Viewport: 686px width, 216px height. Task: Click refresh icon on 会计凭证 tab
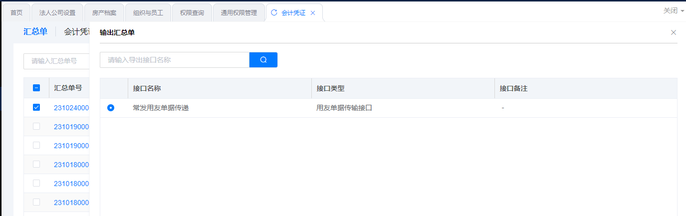(x=274, y=13)
